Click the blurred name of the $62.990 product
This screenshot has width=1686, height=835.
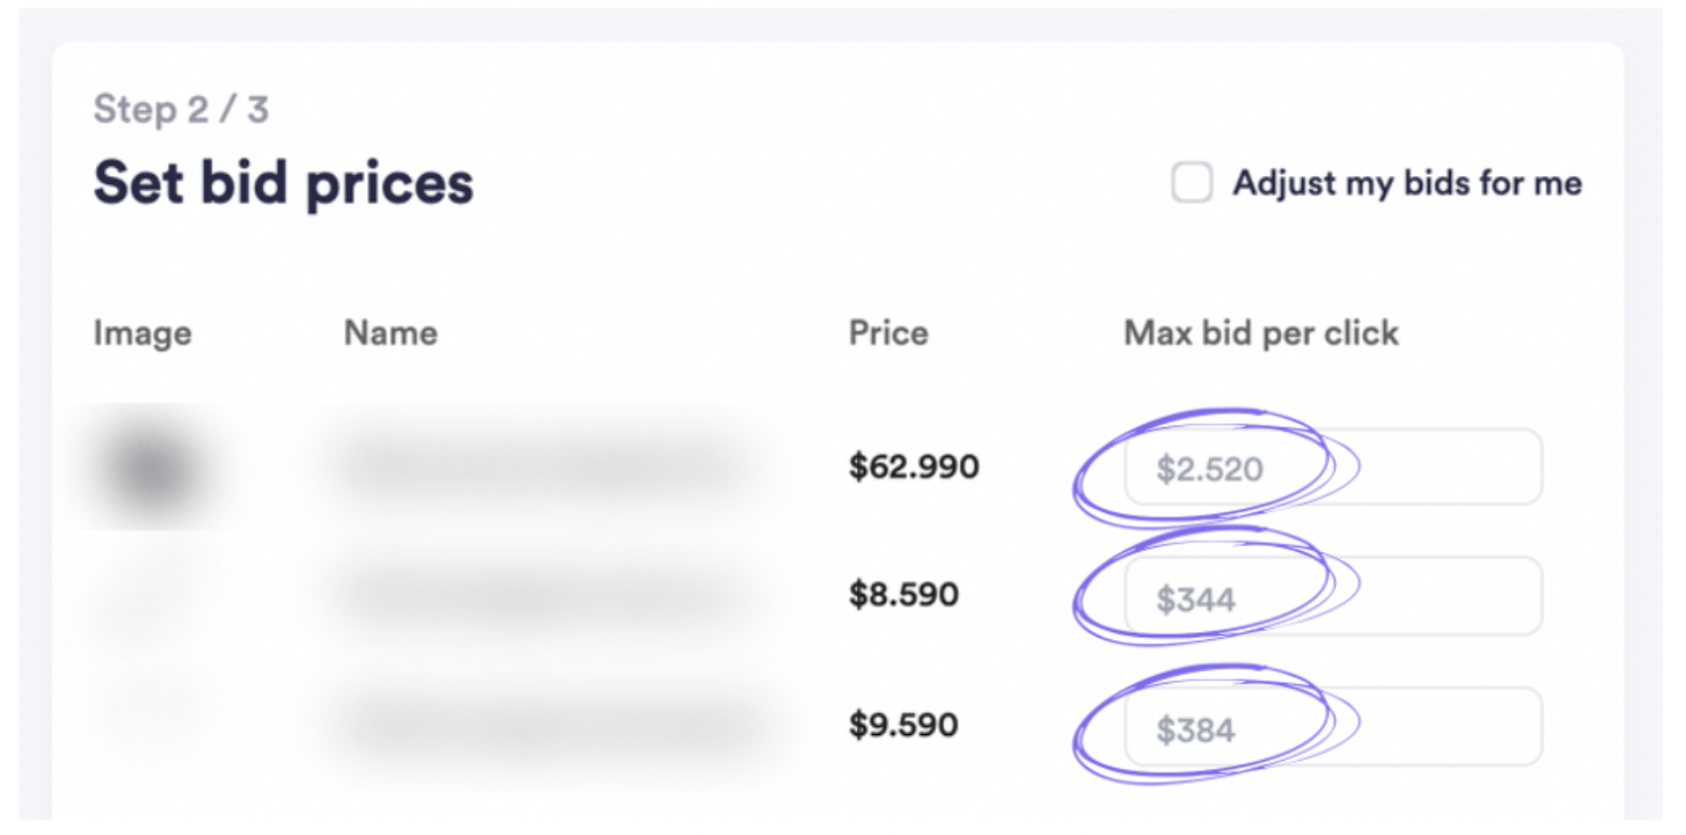(x=542, y=466)
